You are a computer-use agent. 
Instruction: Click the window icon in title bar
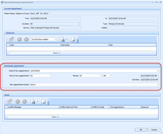pyautogui.click(x=2, y=2)
